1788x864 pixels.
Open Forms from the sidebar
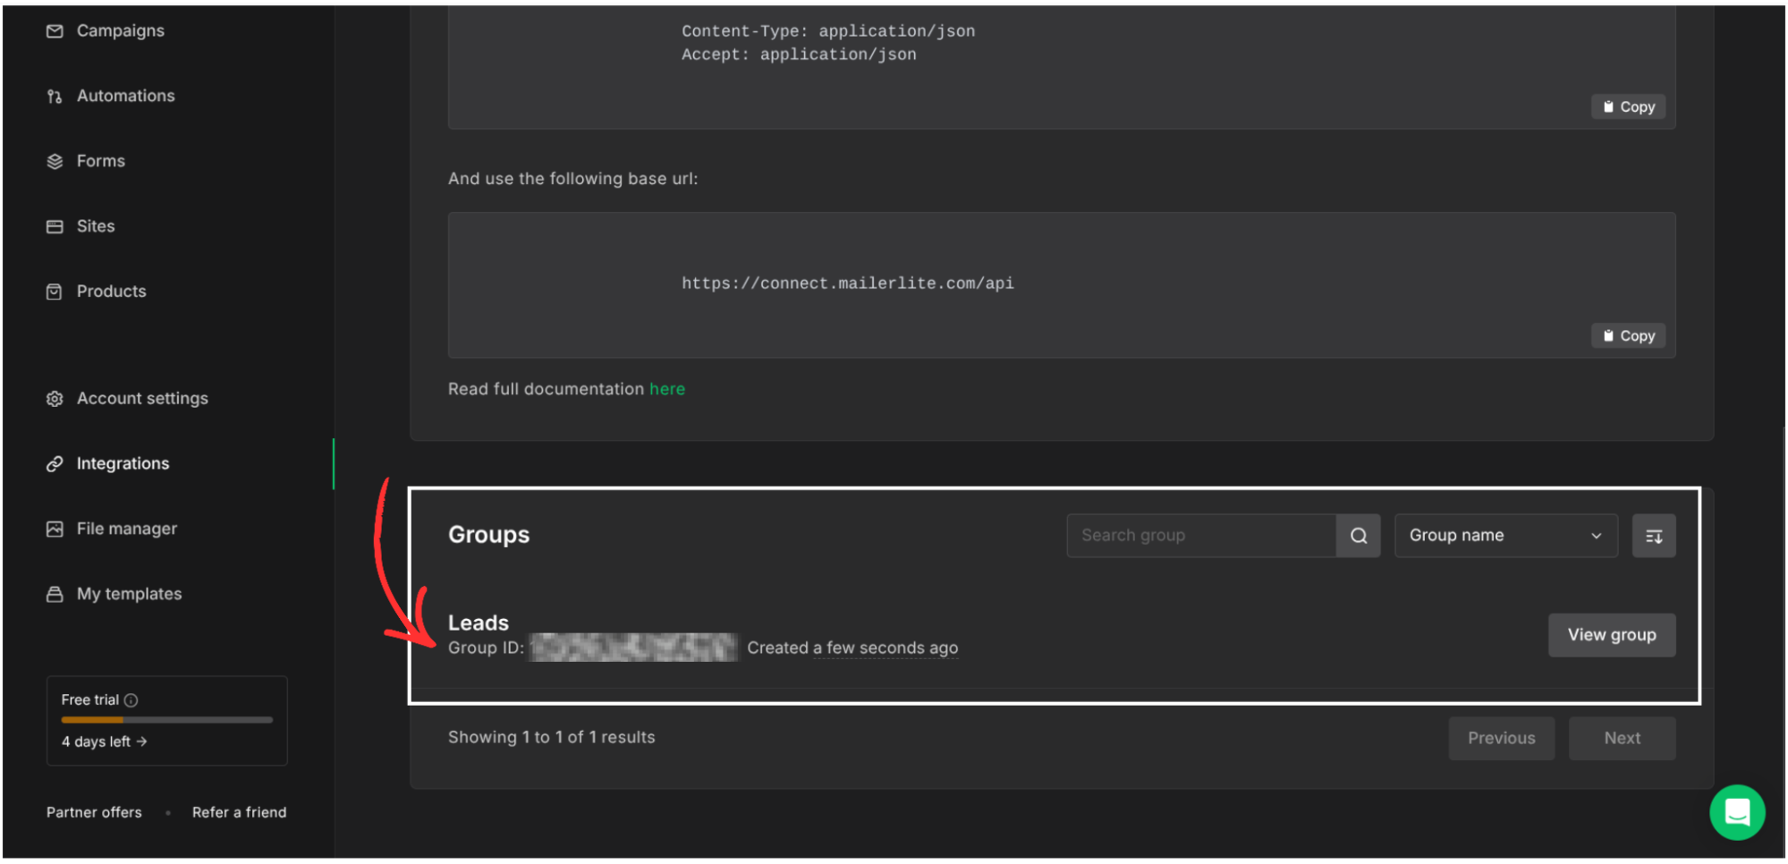coord(99,161)
